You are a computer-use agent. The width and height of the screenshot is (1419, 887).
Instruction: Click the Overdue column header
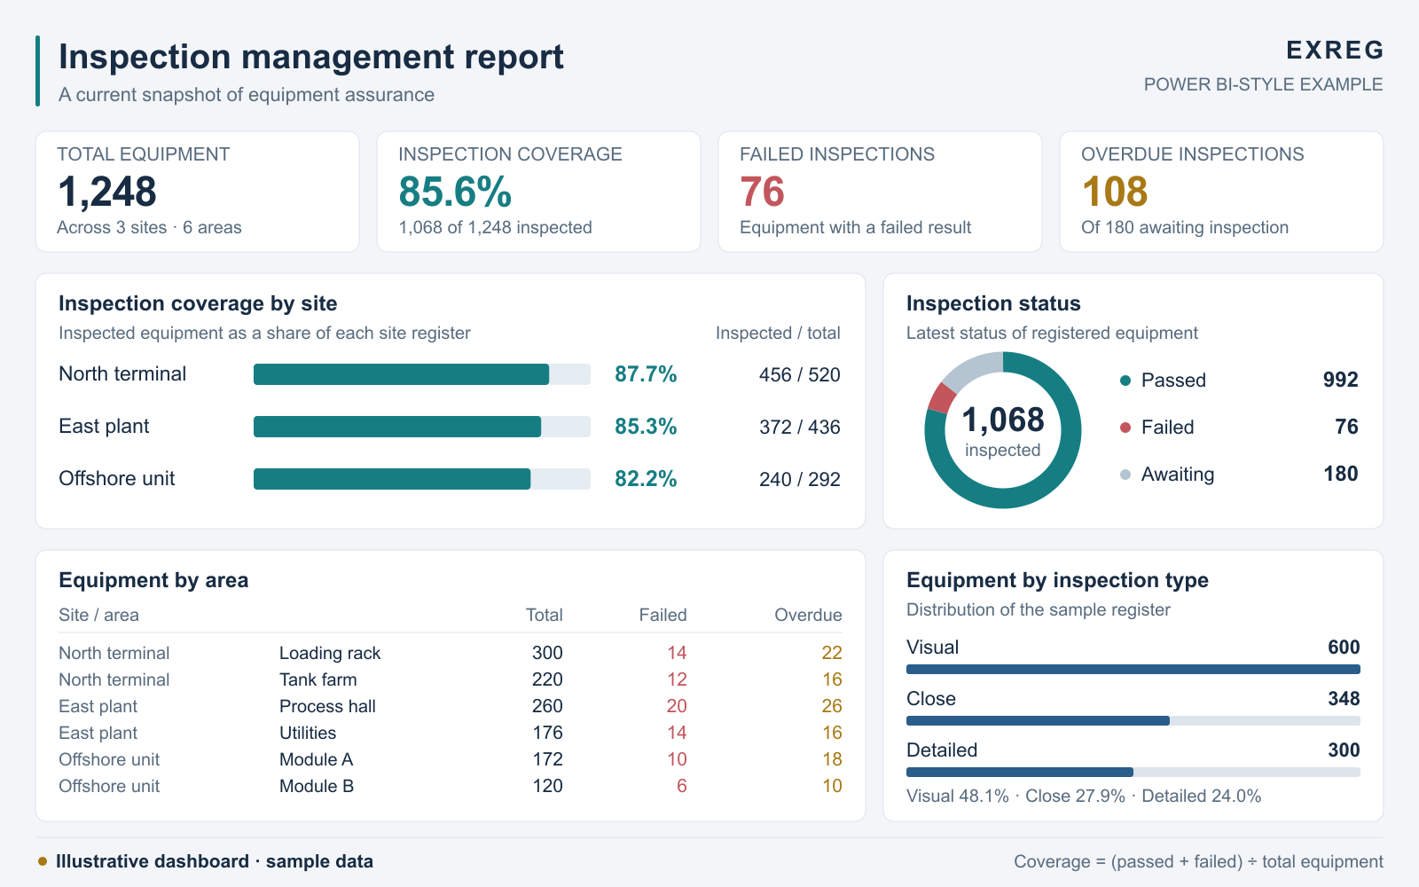coord(808,615)
